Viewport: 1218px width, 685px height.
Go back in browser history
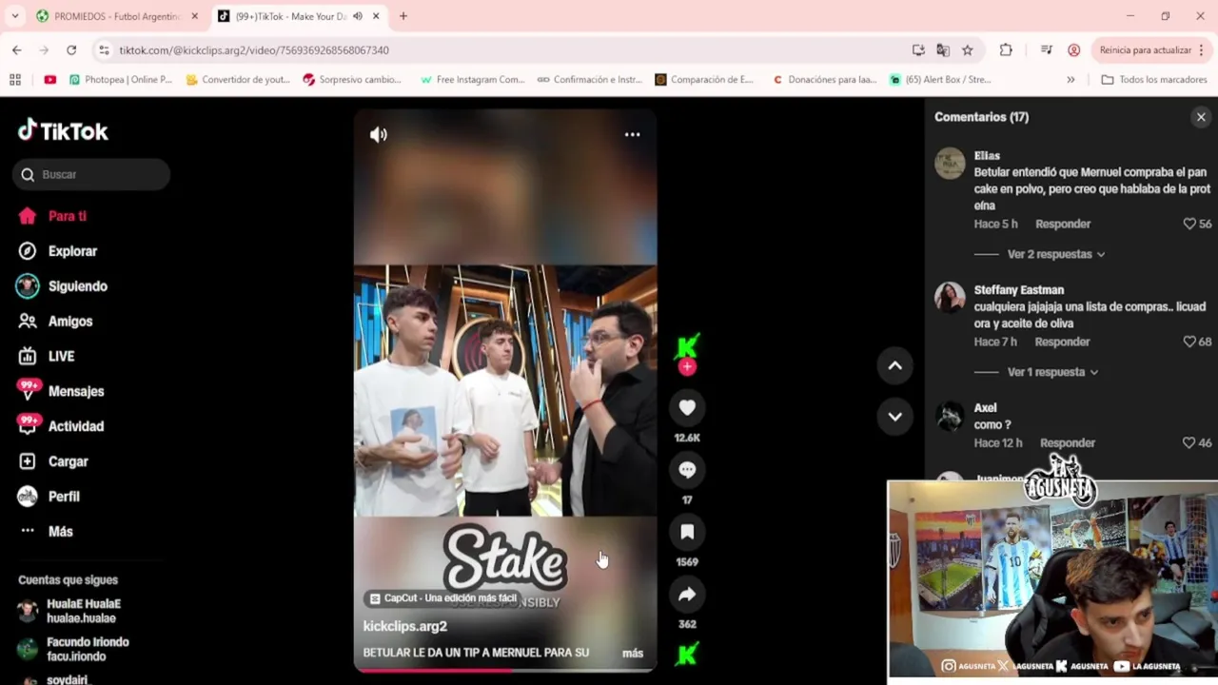pyautogui.click(x=17, y=49)
